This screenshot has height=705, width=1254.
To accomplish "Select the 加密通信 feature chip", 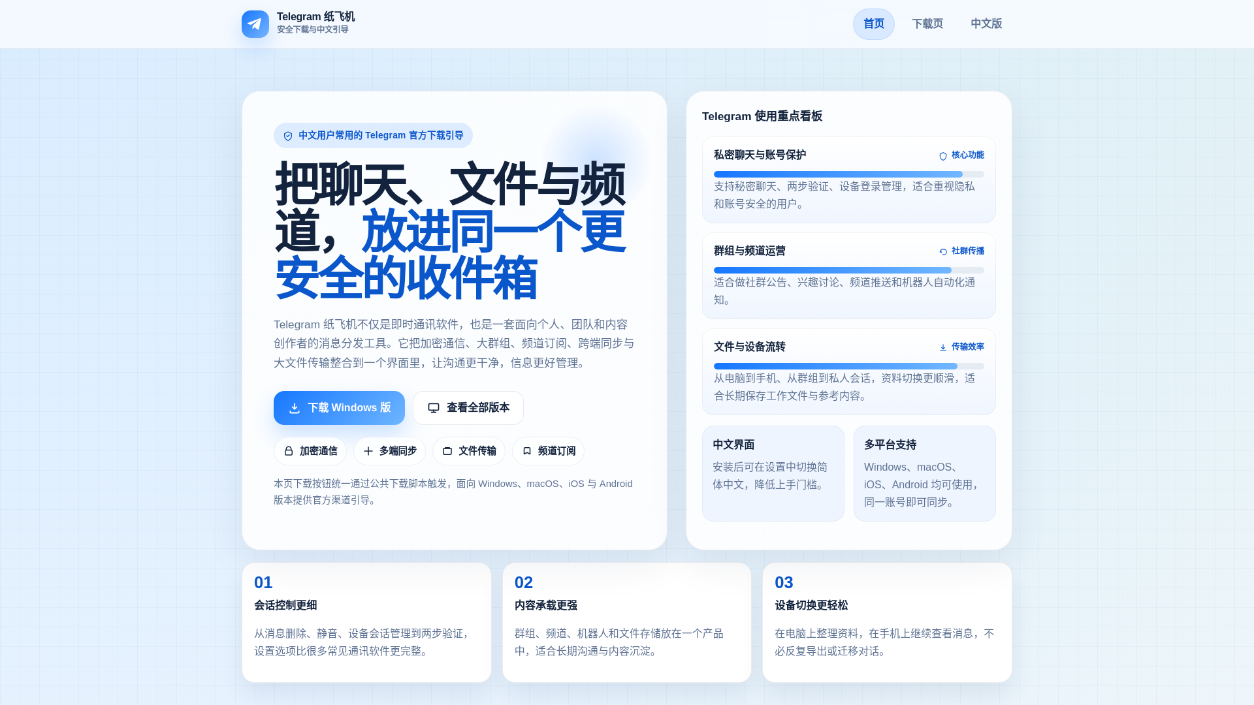I will tap(310, 451).
